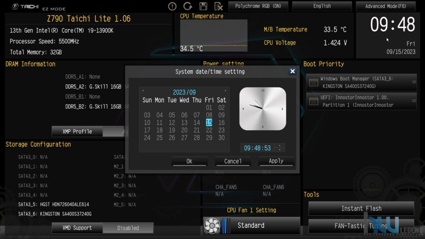This screenshot has width=425, height=239.
Task: Click Cancel in date/time dialog
Action: (x=232, y=161)
